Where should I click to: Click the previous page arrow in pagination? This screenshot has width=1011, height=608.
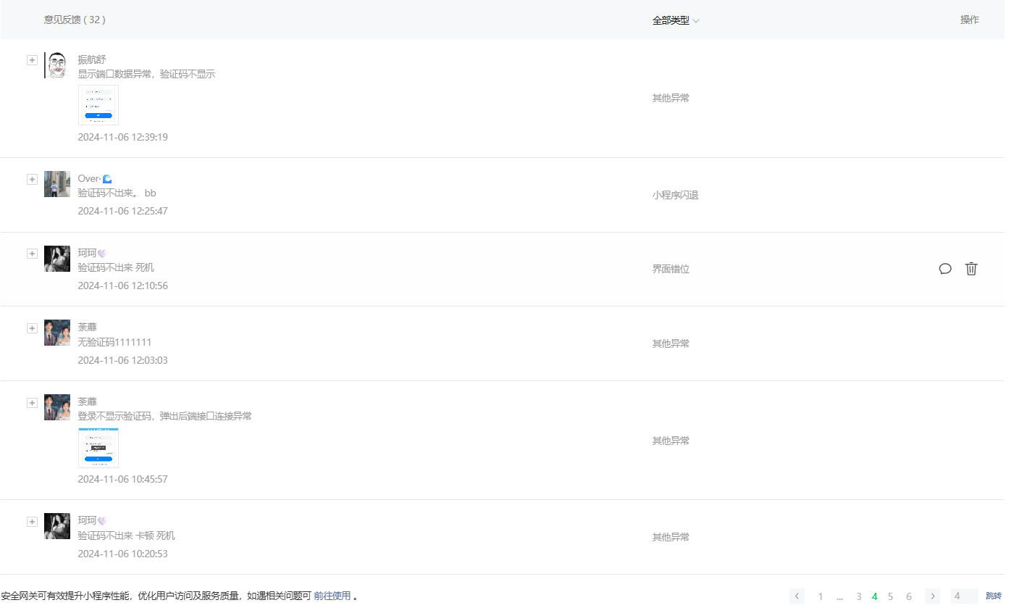(x=797, y=596)
